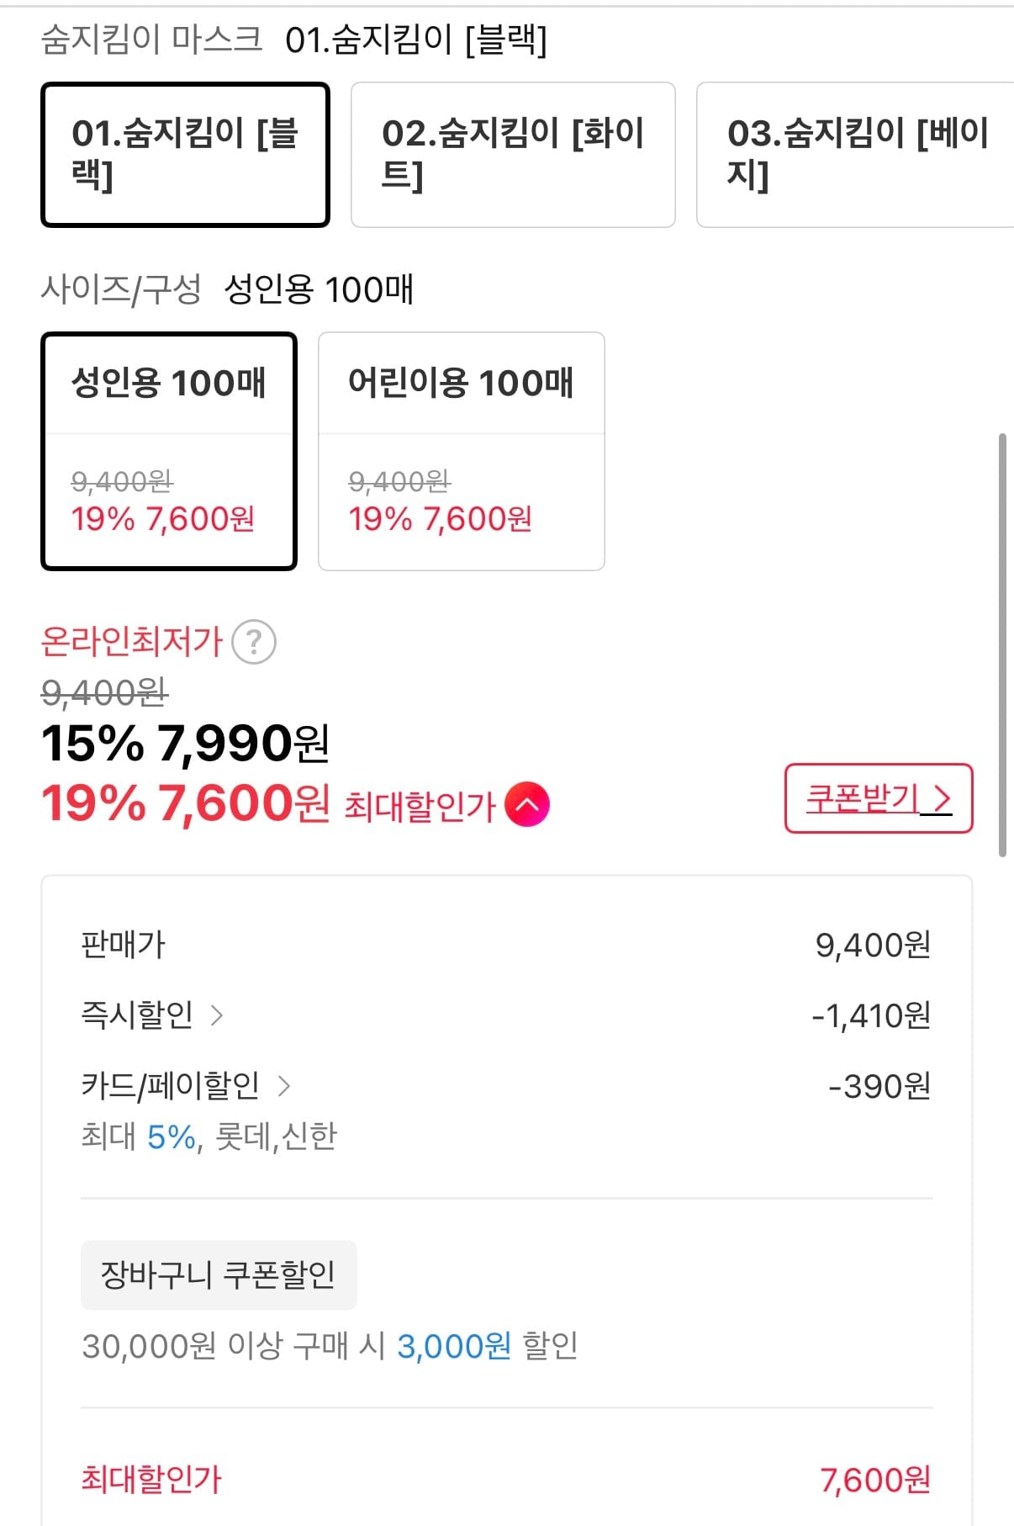Viewport: 1014px width, 1526px height.
Task: Expand the 즉시할인 chevron arrow
Action: [x=217, y=1015]
